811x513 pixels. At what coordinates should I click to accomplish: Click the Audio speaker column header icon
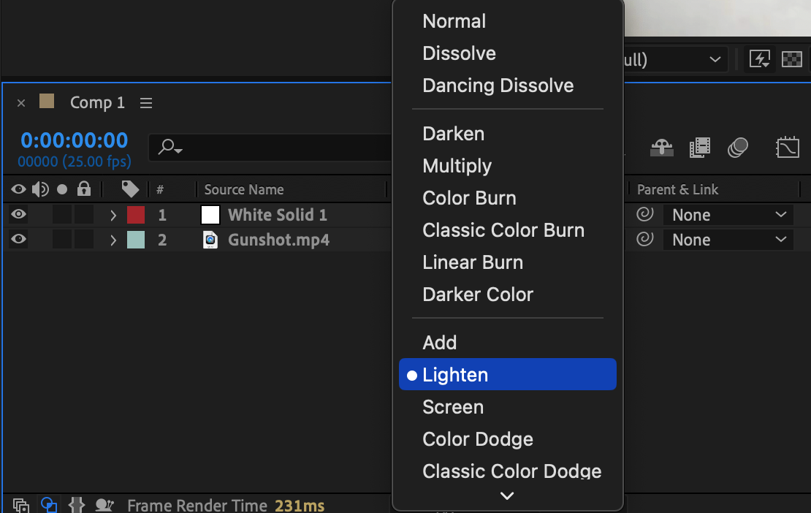(40, 189)
